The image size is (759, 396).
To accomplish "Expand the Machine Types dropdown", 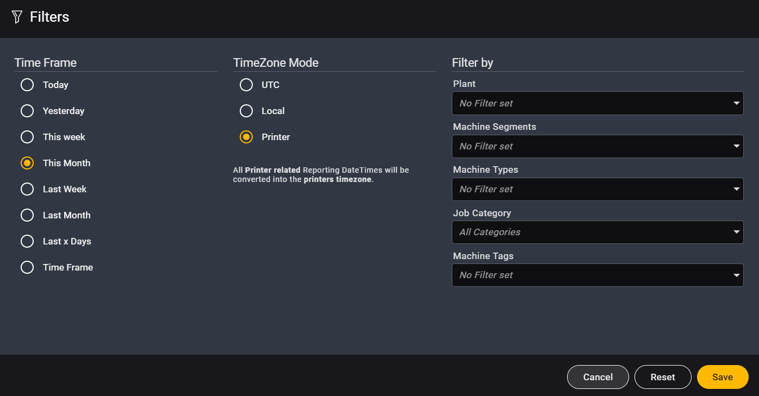I will [x=598, y=189].
